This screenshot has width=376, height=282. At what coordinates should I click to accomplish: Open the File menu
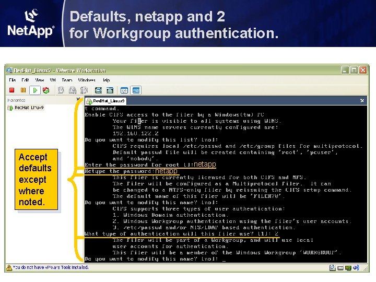[13, 80]
